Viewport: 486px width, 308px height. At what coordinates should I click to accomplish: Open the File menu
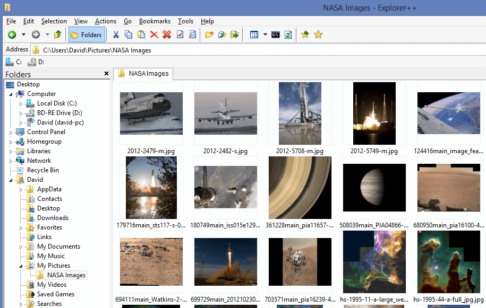11,21
